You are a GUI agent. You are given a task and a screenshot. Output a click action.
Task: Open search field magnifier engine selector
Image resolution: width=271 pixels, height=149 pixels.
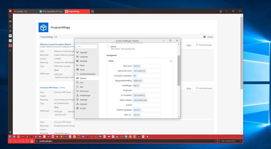pos(219,141)
